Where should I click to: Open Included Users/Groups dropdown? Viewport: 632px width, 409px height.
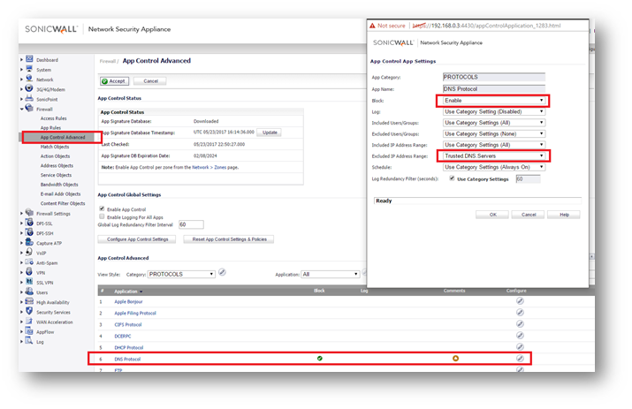click(x=494, y=123)
